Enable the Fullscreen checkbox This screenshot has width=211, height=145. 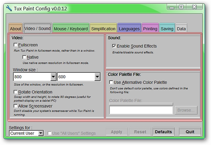point(15,45)
